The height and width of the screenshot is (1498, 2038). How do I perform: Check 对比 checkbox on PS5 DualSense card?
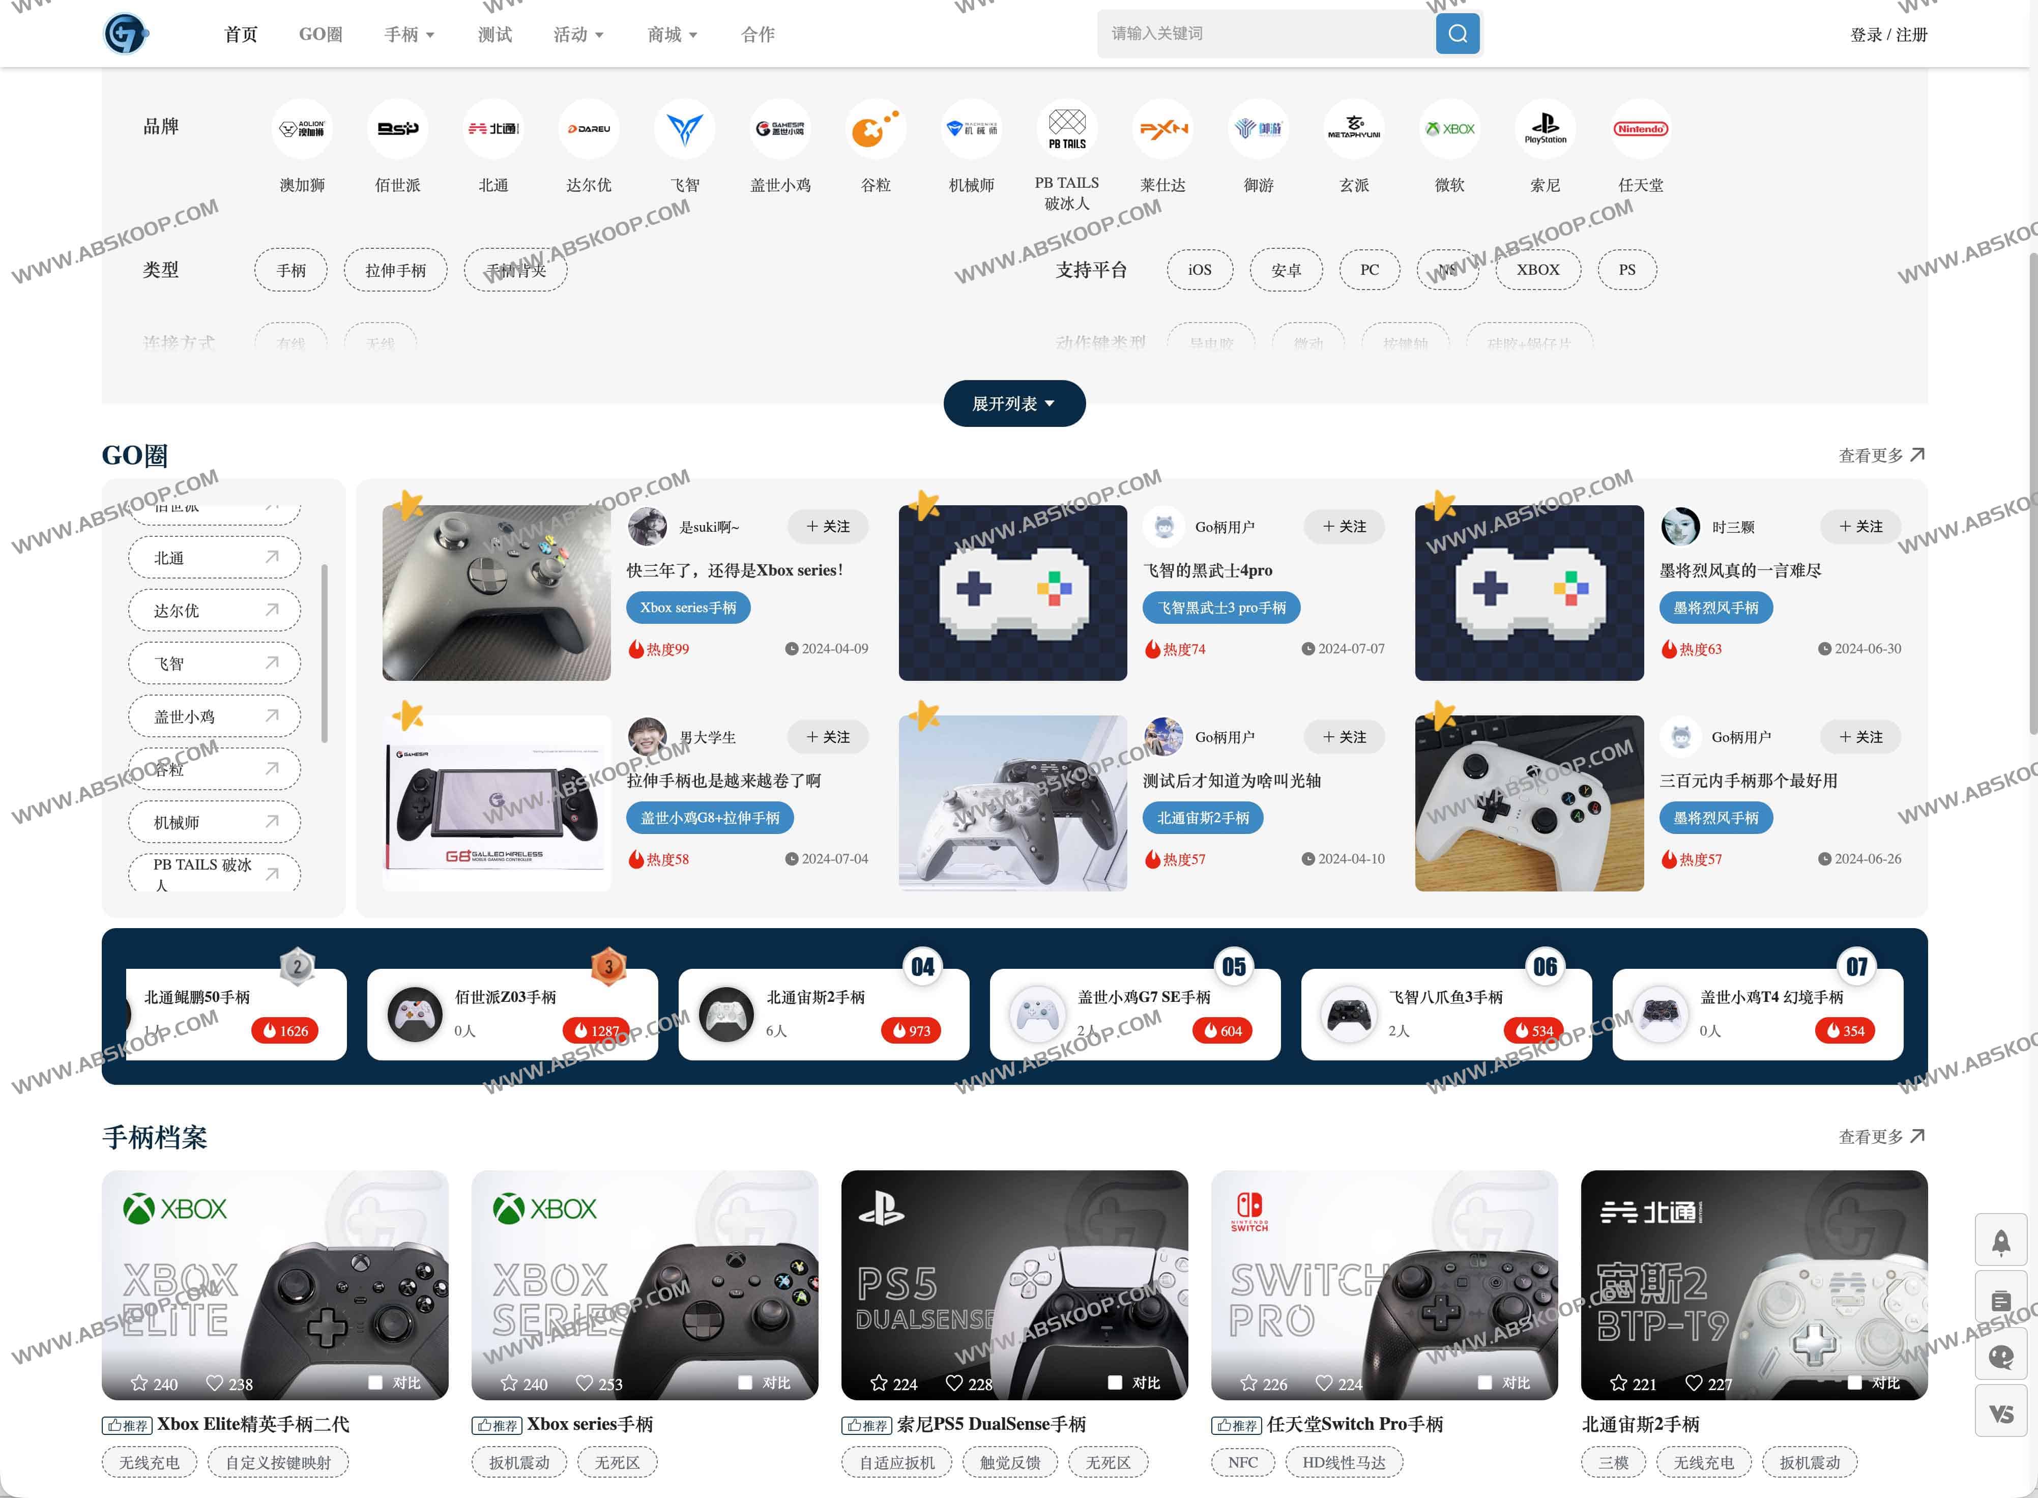(1115, 1383)
